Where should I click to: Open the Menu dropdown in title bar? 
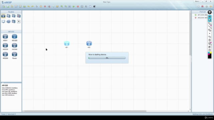[x=197, y=1]
